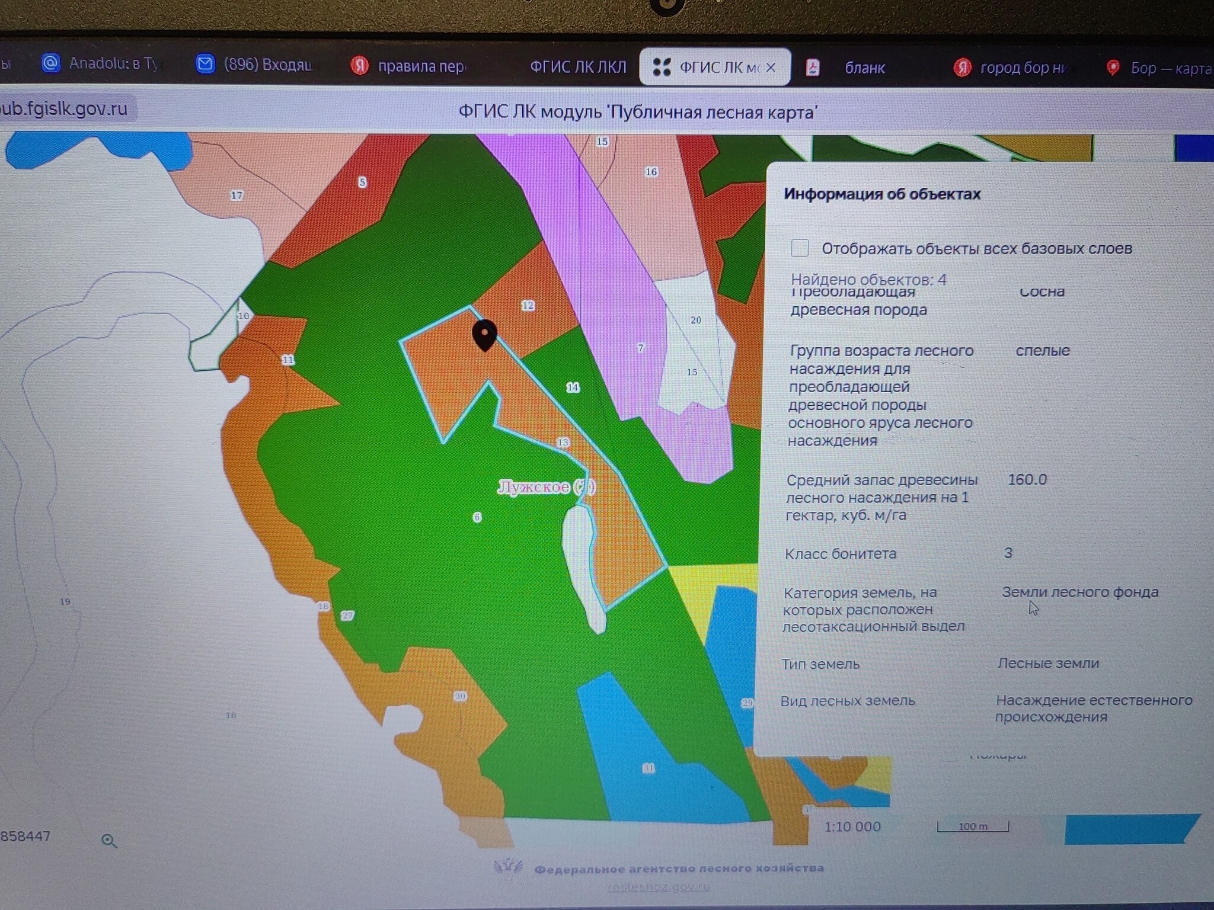Viewport: 1214px width, 910px height.
Task: Click the inbox envelope tab icon
Action: pos(205,64)
